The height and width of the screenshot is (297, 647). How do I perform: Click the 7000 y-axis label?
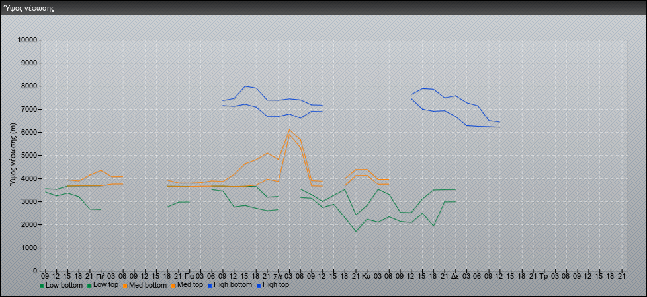click(28, 109)
